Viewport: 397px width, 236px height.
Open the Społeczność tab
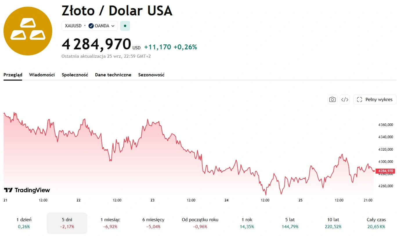[x=75, y=75]
